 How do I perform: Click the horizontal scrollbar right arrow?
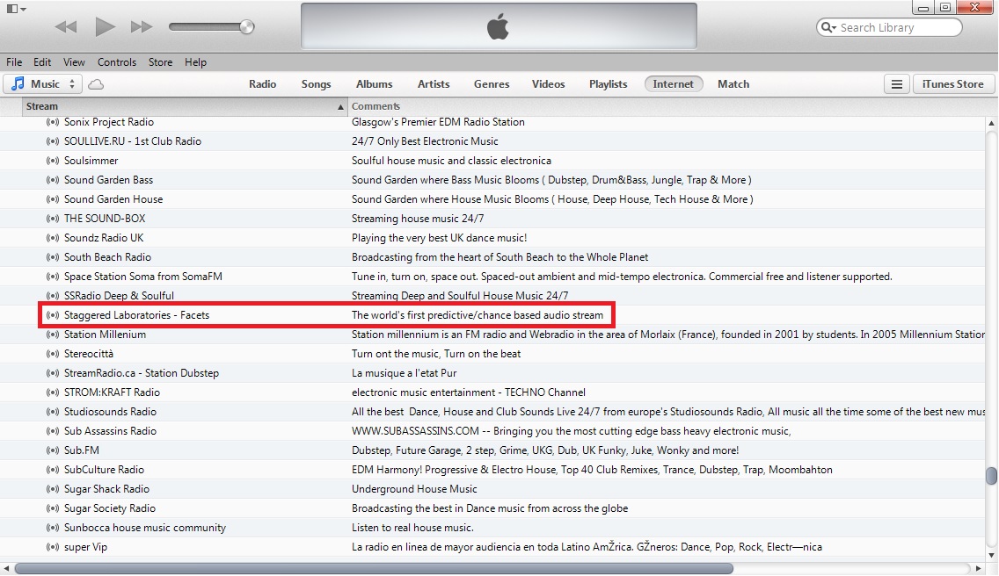coord(979,568)
